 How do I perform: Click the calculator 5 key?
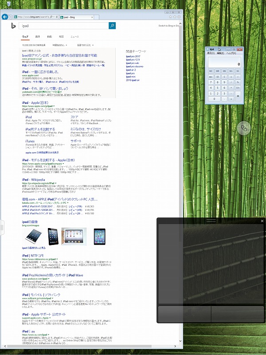point(217,87)
